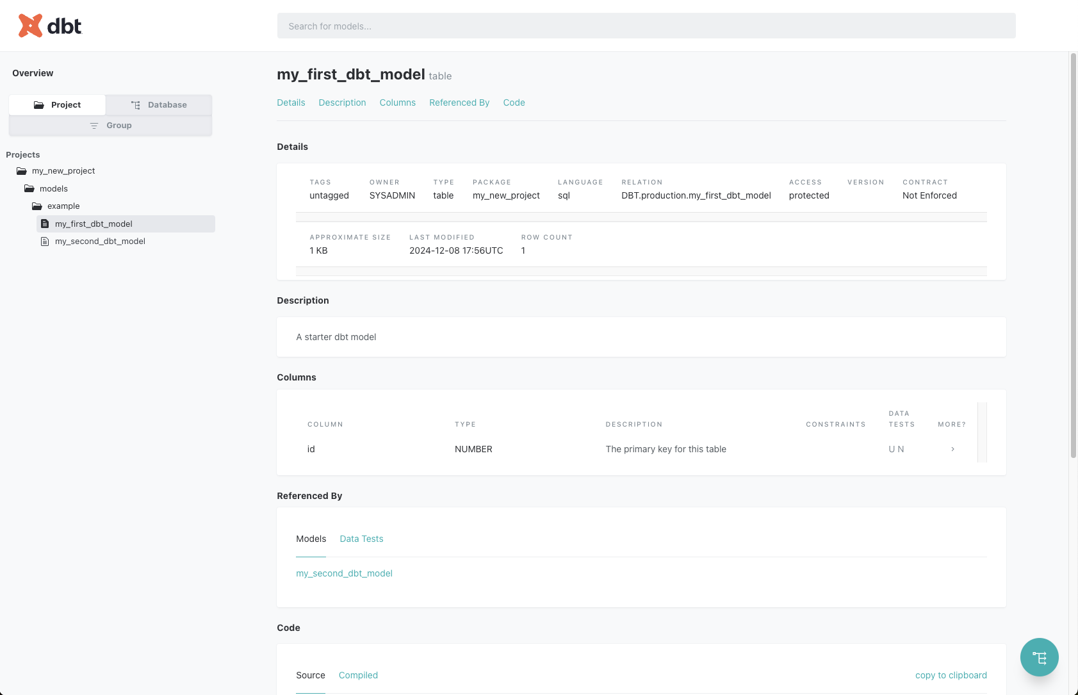This screenshot has height=695, width=1078.
Task: Click the 'A starter dbt model' description text
Action: point(336,337)
